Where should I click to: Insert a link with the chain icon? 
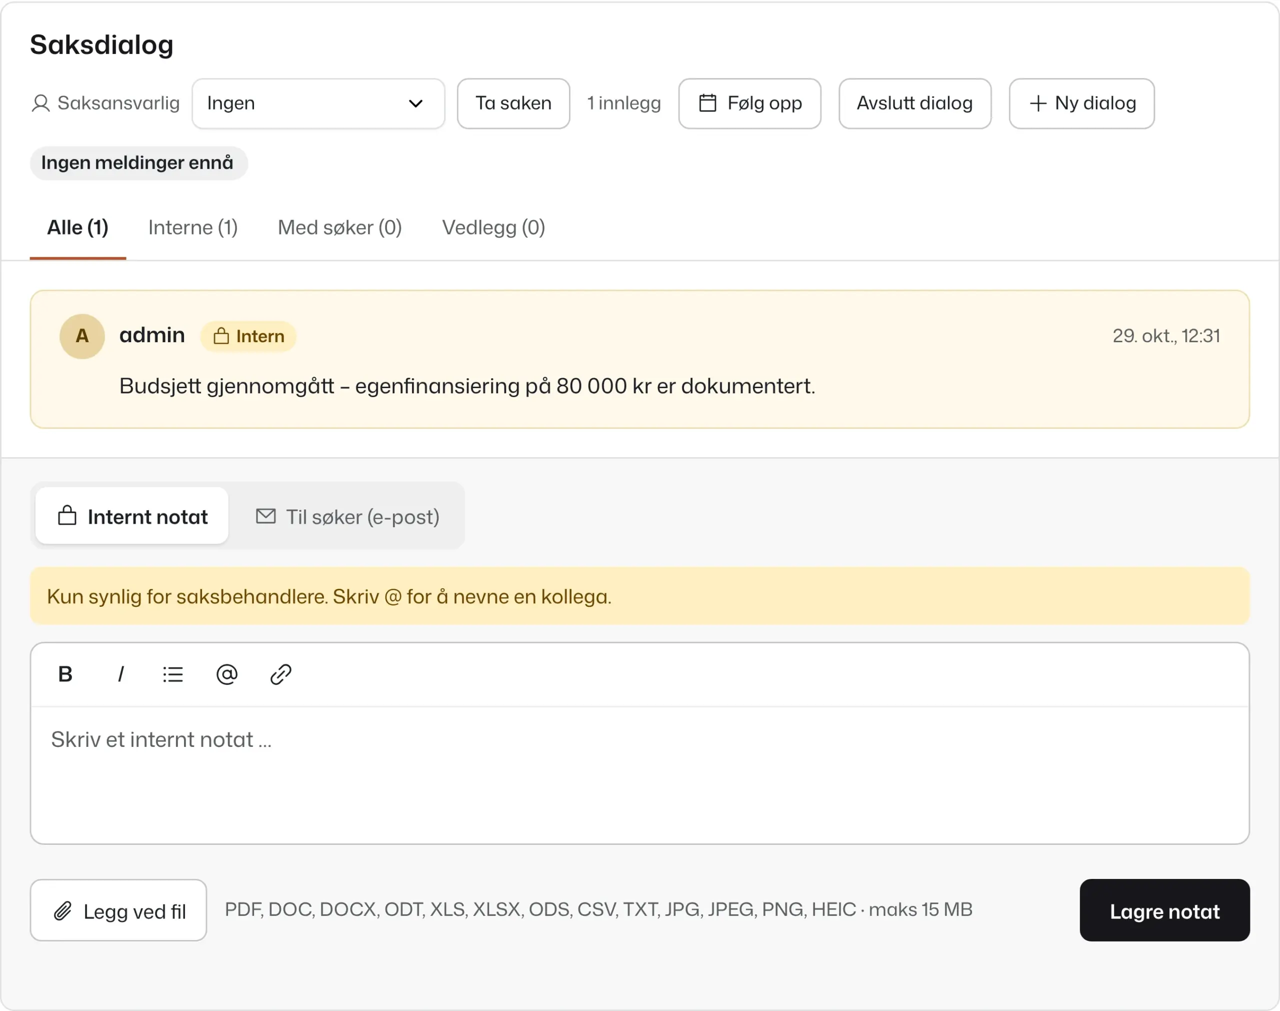[280, 674]
